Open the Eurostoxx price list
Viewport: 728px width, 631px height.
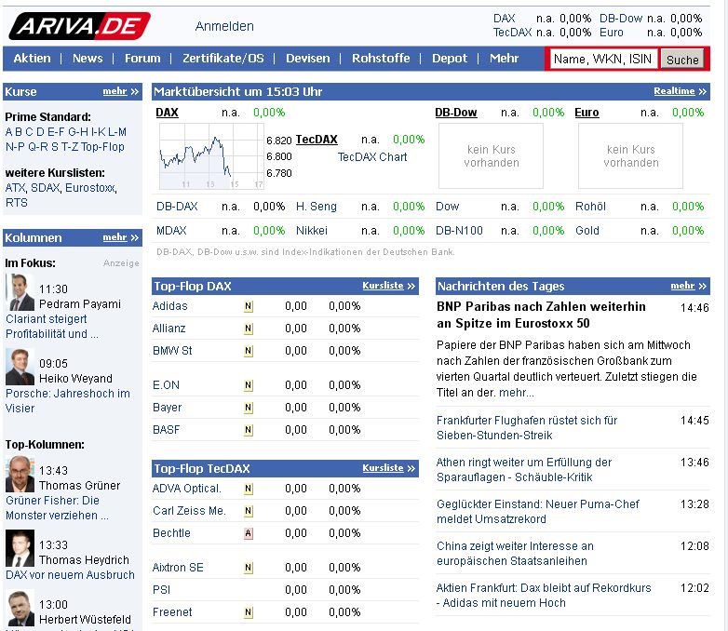[90, 188]
